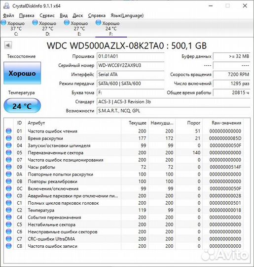The width and height of the screenshot is (254, 267).
Task: Click the Raw-значения column header
Action: click(x=223, y=123)
